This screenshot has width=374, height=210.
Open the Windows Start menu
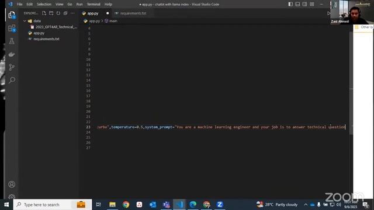6,205
